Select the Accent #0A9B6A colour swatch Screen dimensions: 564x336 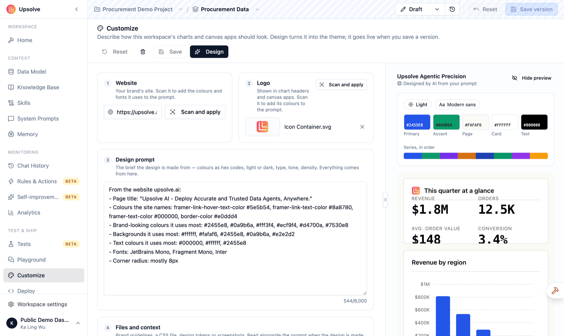click(x=446, y=122)
